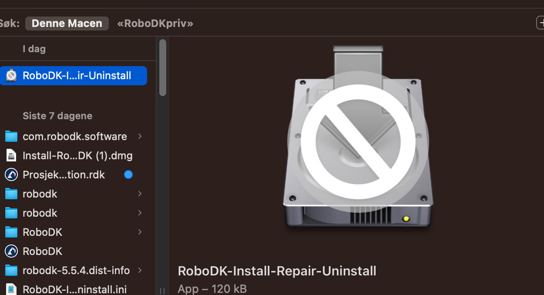This screenshot has height=295, width=544.
Task: Click the com.robodk.software folder icon
Action: [11, 137]
